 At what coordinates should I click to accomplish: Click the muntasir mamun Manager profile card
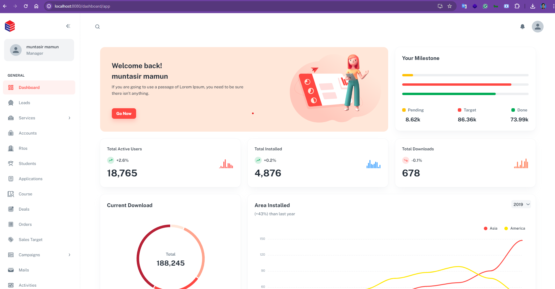click(39, 50)
